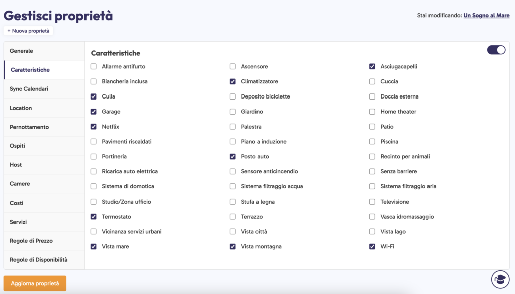Open the Camere section
The width and height of the screenshot is (515, 294).
pyautogui.click(x=44, y=184)
